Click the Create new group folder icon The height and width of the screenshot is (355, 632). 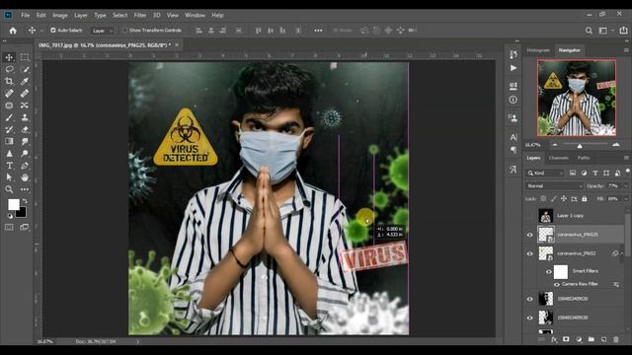591,339
